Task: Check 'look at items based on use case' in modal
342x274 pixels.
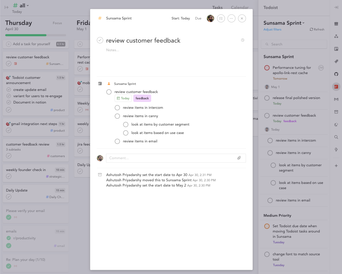Action: 126,133
